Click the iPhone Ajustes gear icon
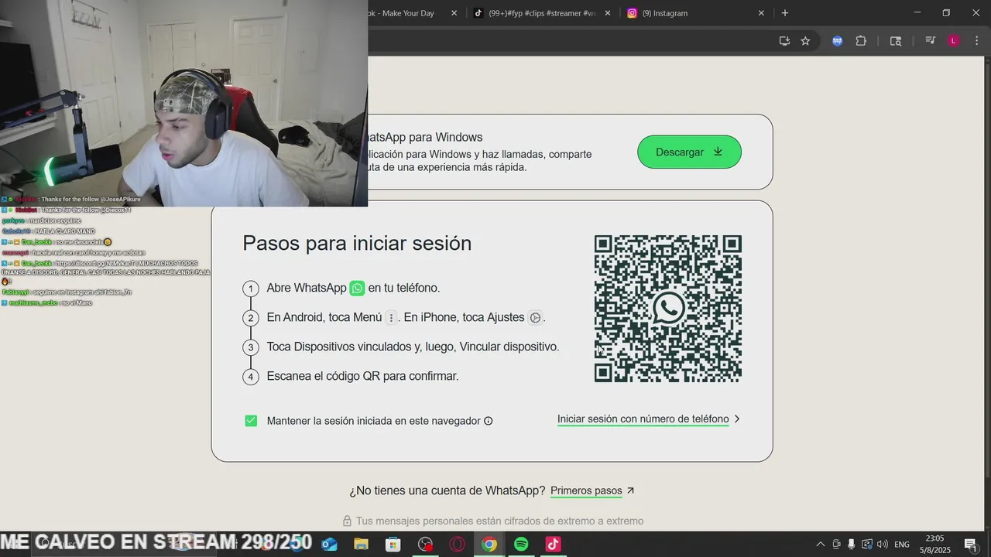 coord(535,317)
